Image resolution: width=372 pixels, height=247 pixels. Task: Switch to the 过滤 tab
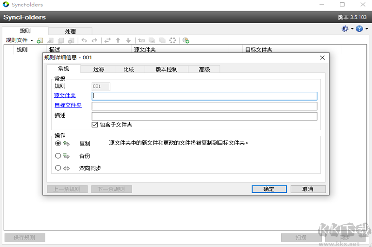[98, 69]
